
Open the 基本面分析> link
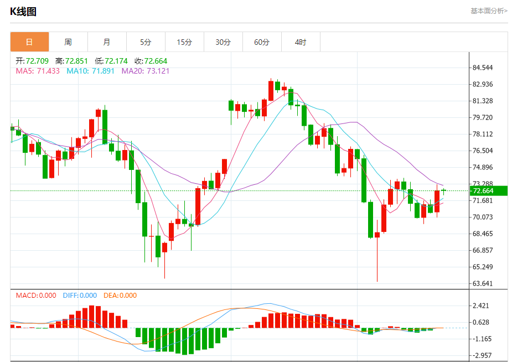[489, 11]
